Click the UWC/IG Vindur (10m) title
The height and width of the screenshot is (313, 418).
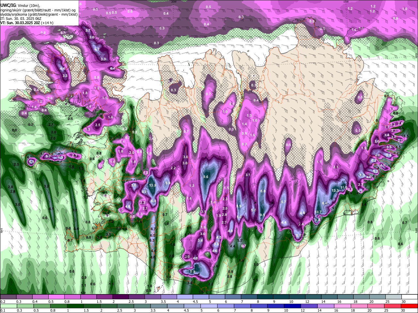click(20, 5)
